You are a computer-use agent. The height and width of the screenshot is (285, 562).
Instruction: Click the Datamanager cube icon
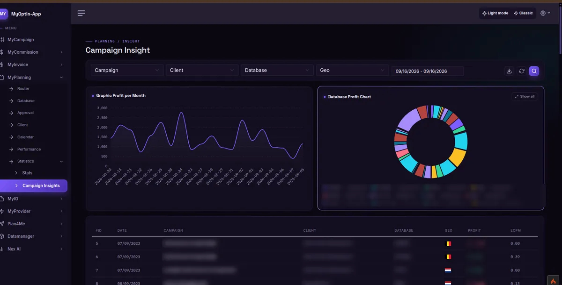tap(2, 236)
